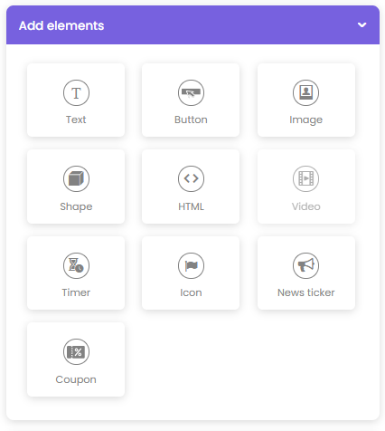The height and width of the screenshot is (431, 385).
Task: Choose the flag Icon element
Action: pyautogui.click(x=191, y=265)
